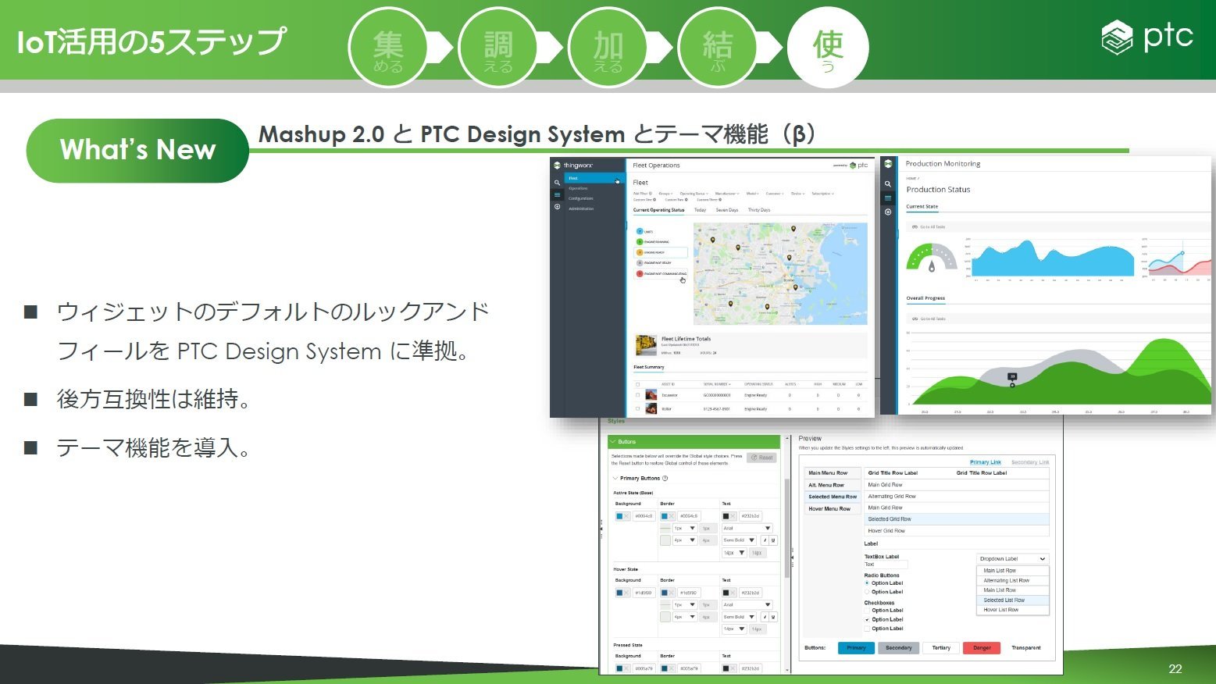The width and height of the screenshot is (1216, 684).
Task: Uncheck the checked Option Label checkbox in Preview
Action: coord(867,619)
